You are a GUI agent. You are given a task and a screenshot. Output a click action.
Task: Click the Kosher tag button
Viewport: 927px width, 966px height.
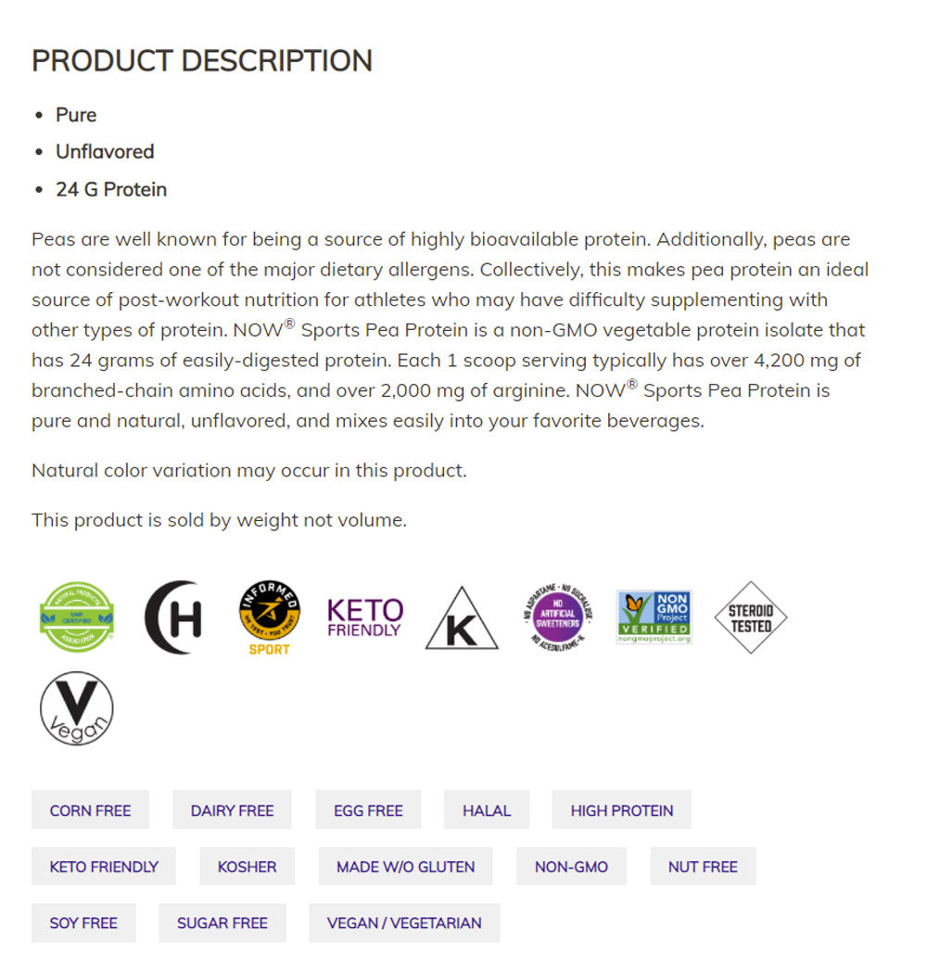tap(247, 867)
